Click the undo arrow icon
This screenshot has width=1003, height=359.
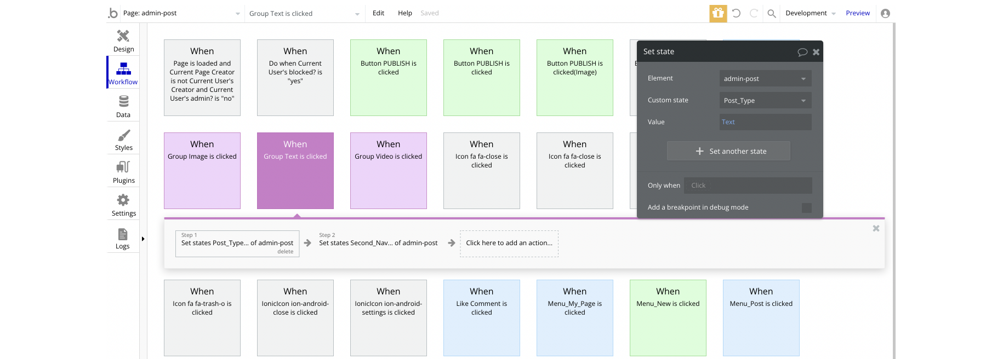736,13
